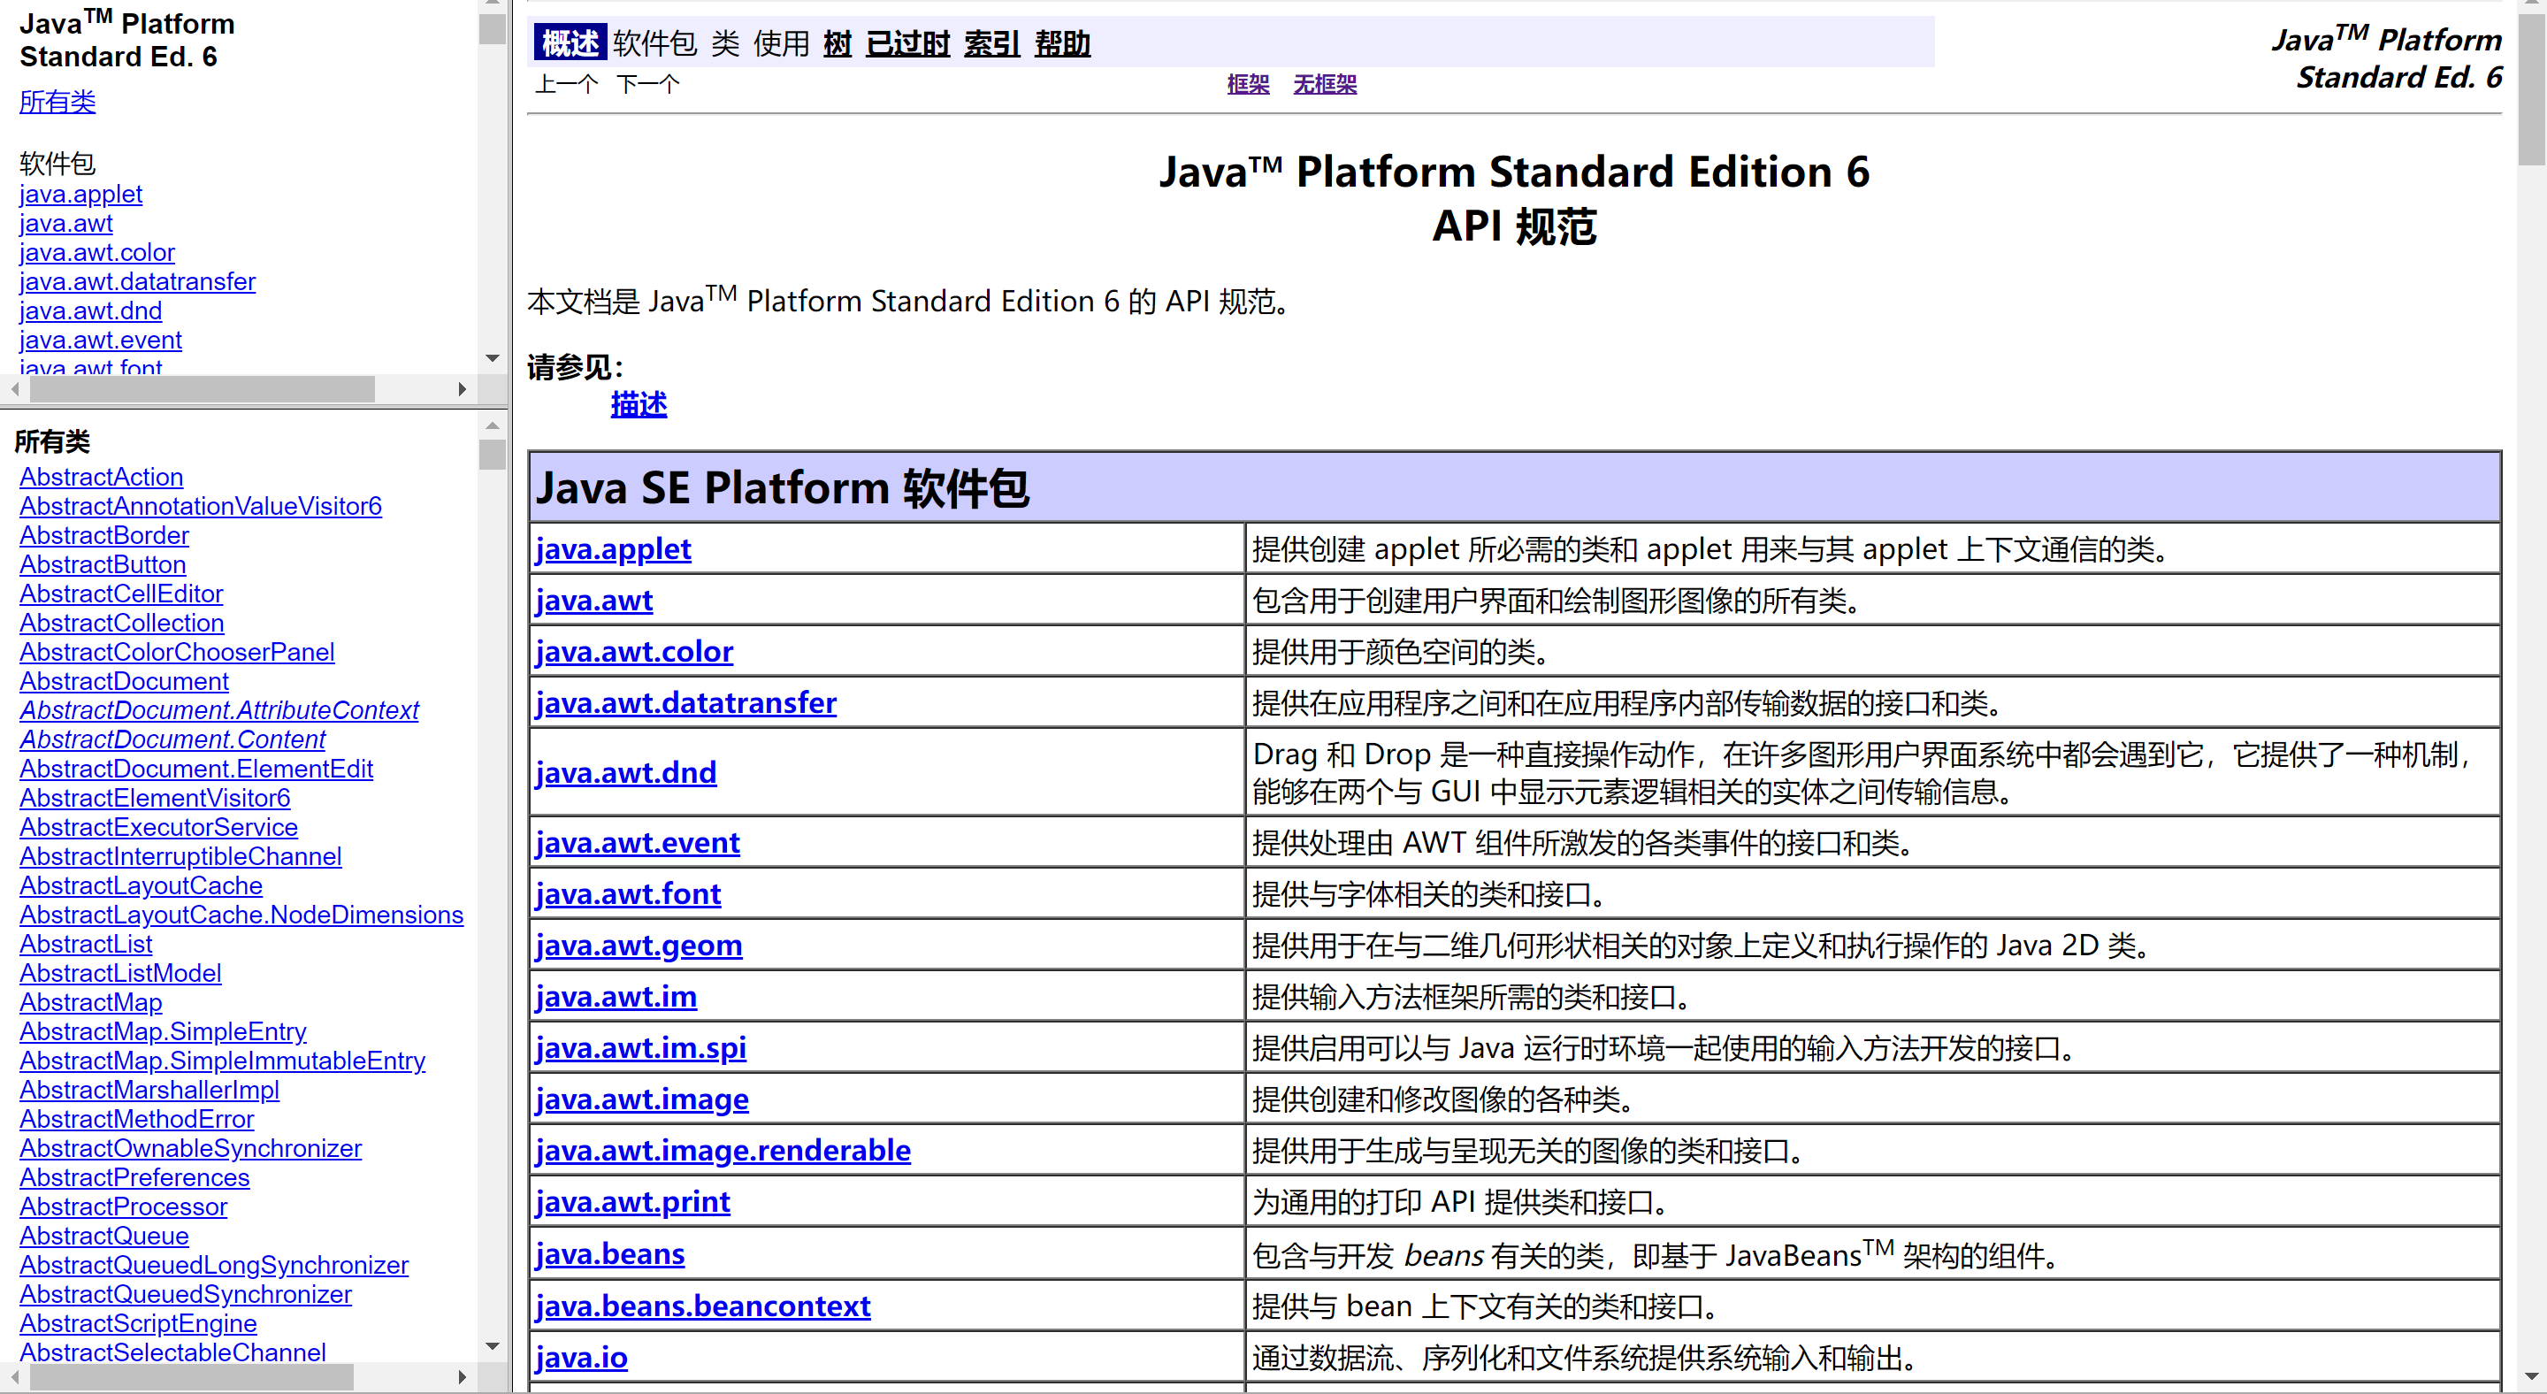The width and height of the screenshot is (2547, 1394).
Task: Open the 已过时 navigation tab
Action: tap(906, 43)
